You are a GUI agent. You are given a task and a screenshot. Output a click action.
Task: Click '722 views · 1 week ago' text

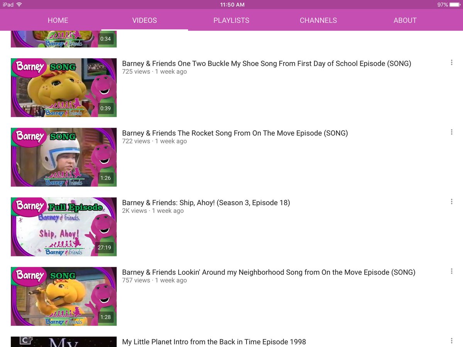(154, 141)
